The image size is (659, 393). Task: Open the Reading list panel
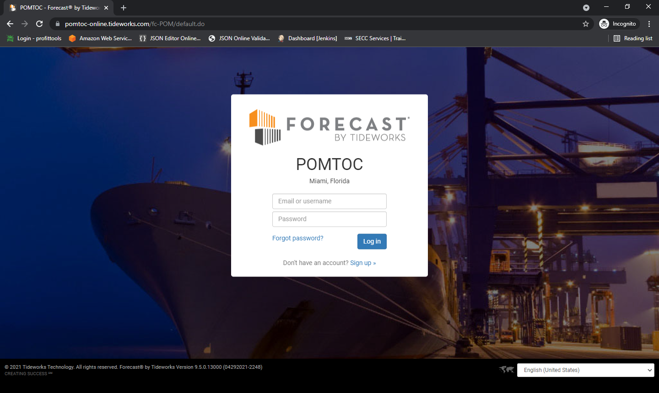(x=633, y=38)
